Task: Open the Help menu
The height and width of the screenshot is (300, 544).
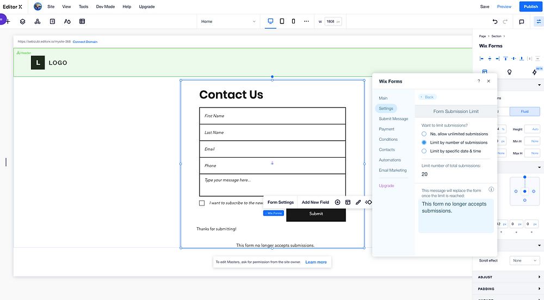Action: coord(127,7)
